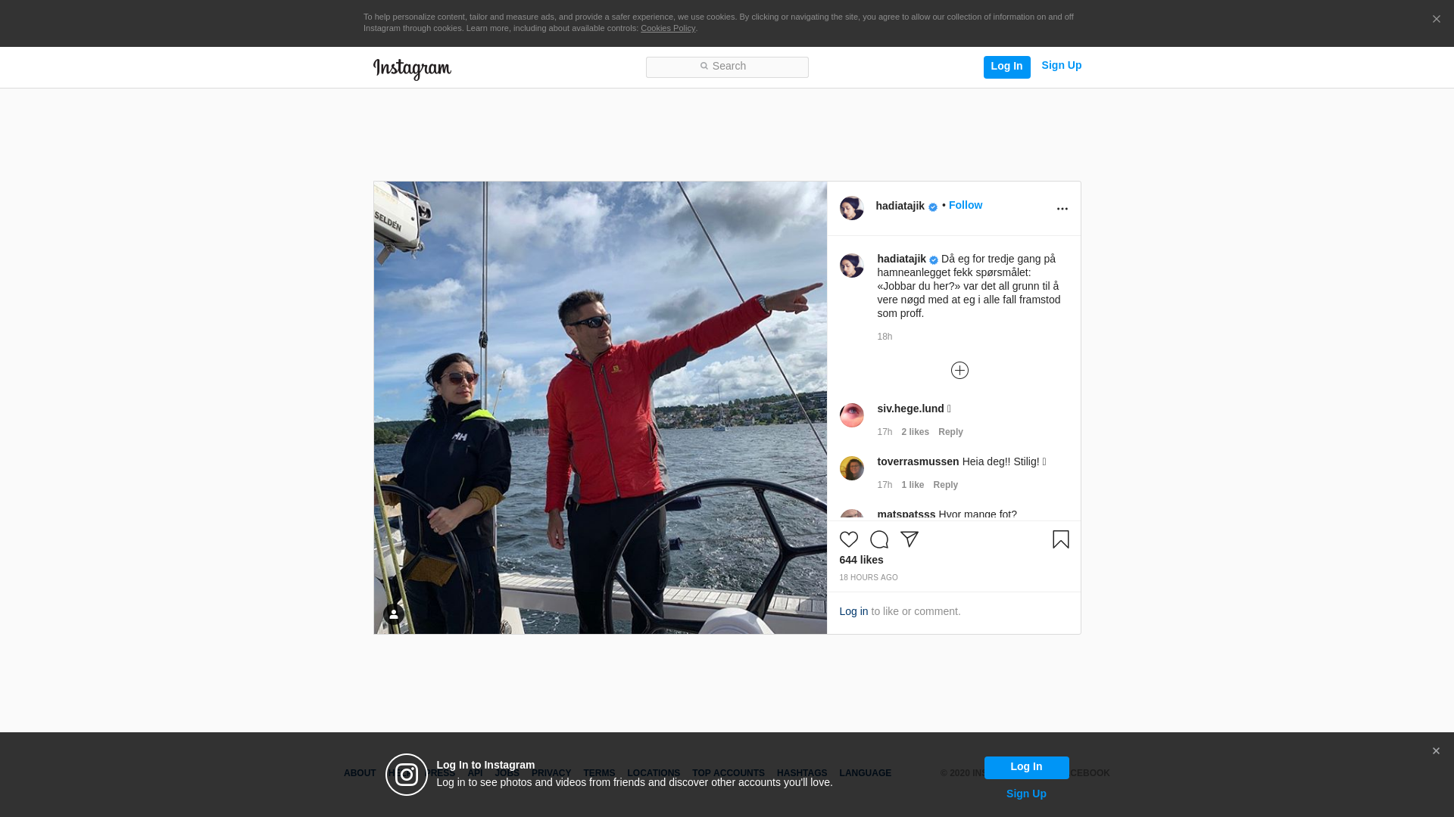Share the post with paper plane icon
The image size is (1454, 817).
click(909, 539)
